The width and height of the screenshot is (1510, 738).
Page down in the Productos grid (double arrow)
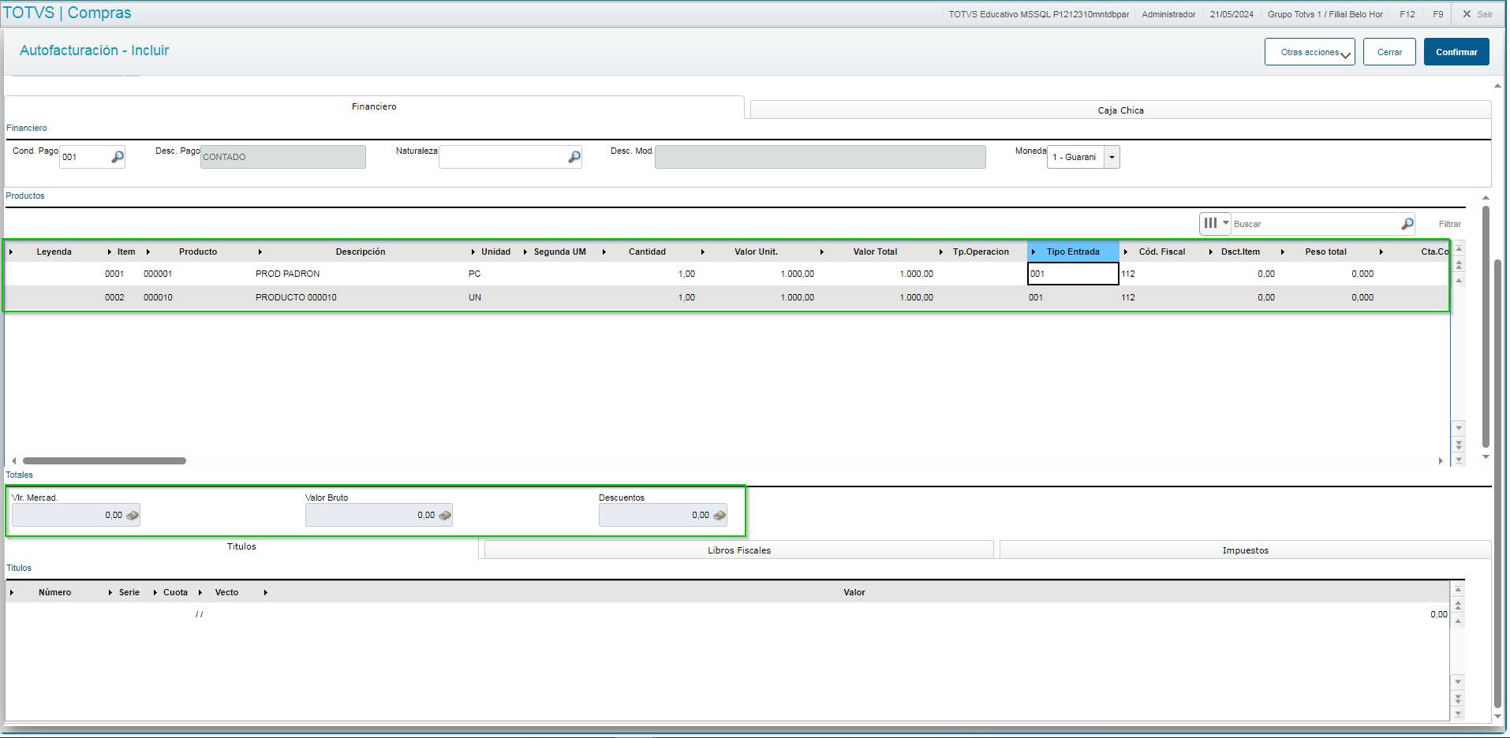point(1459,445)
